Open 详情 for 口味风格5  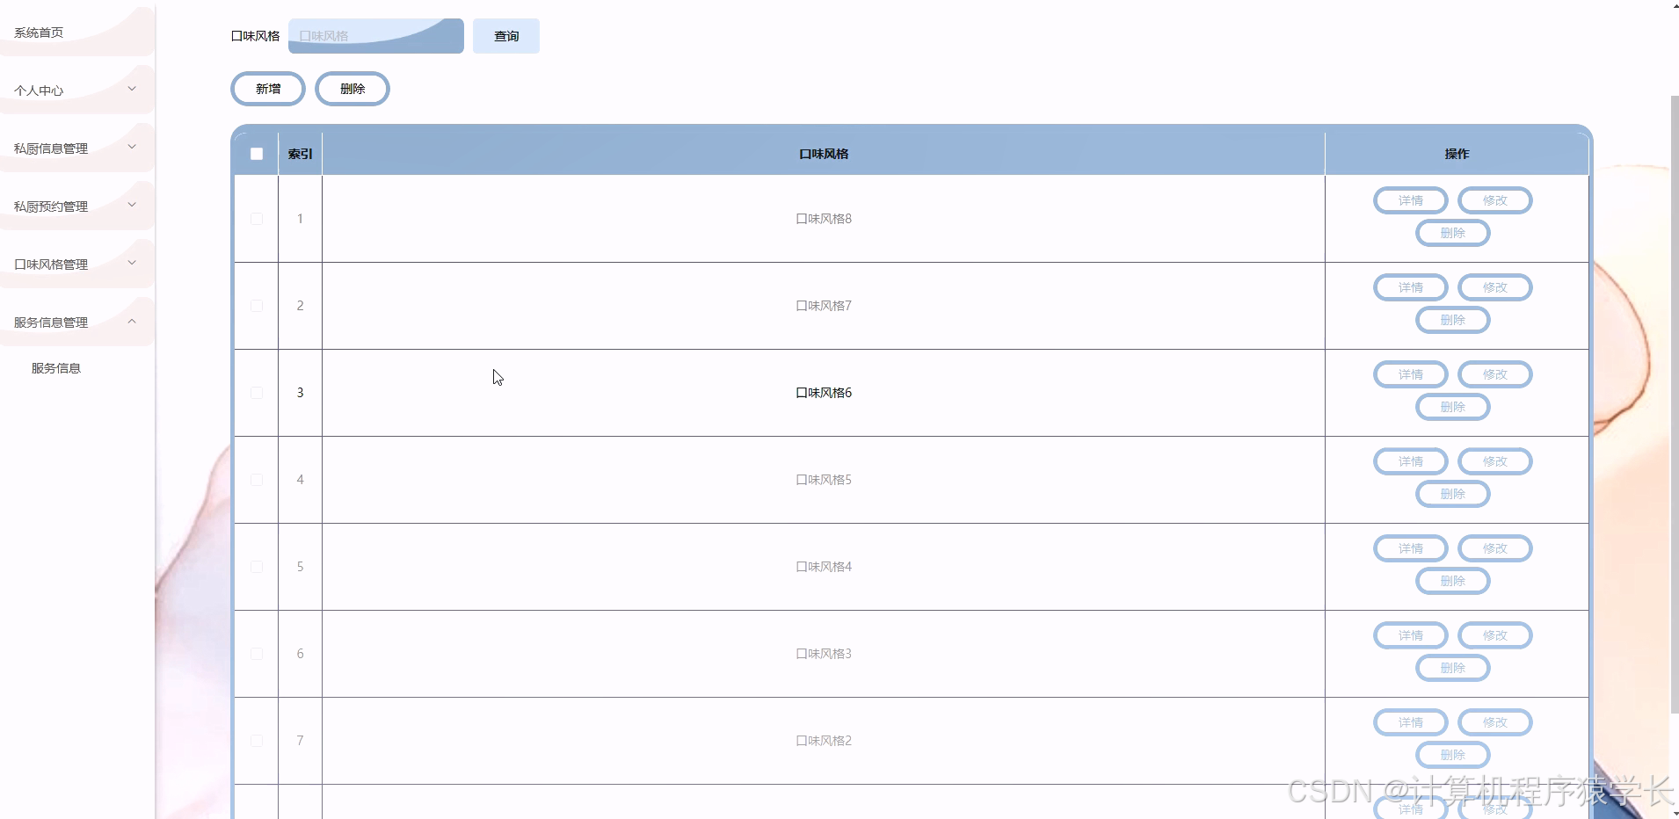pos(1411,461)
